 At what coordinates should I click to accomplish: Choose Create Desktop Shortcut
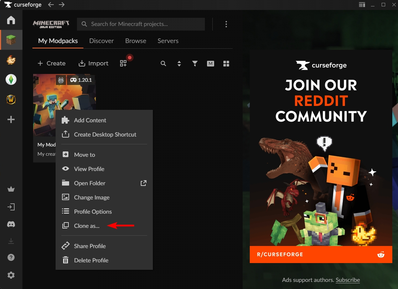click(104, 134)
